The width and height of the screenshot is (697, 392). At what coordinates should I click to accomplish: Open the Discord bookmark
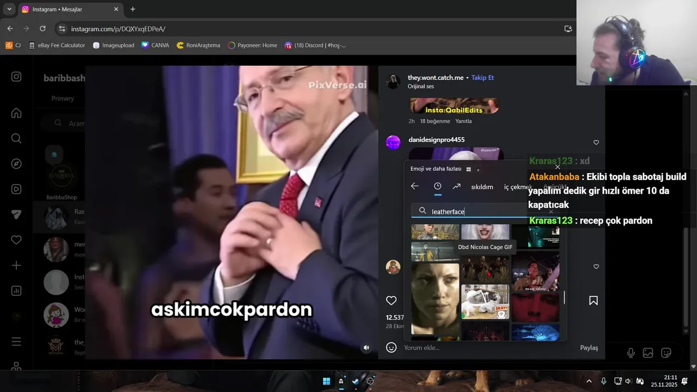point(315,45)
